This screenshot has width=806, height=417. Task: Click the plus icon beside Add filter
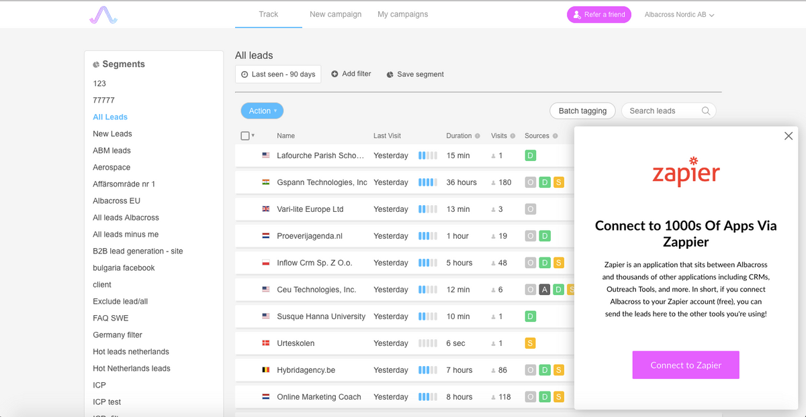(x=334, y=74)
